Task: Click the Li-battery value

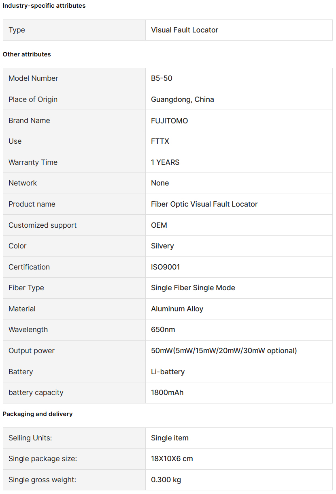Action: (168, 372)
